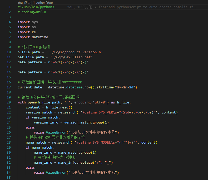The width and height of the screenshot is (208, 180).
Task: Click the error message '无法从.h文件中提取版本号'
Action: point(93,132)
